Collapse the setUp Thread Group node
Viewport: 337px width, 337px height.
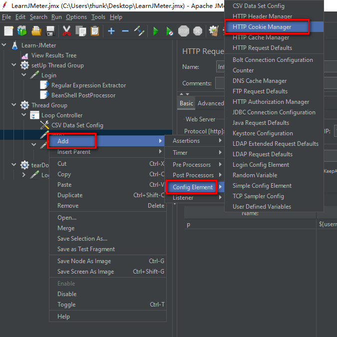point(14,65)
